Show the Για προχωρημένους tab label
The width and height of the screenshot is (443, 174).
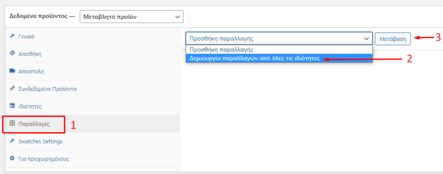(43, 158)
